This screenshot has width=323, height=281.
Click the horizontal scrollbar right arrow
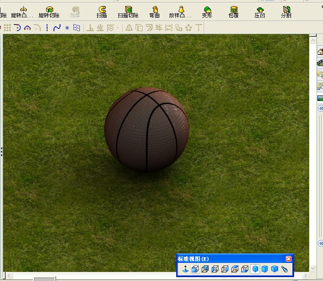pos(305,275)
